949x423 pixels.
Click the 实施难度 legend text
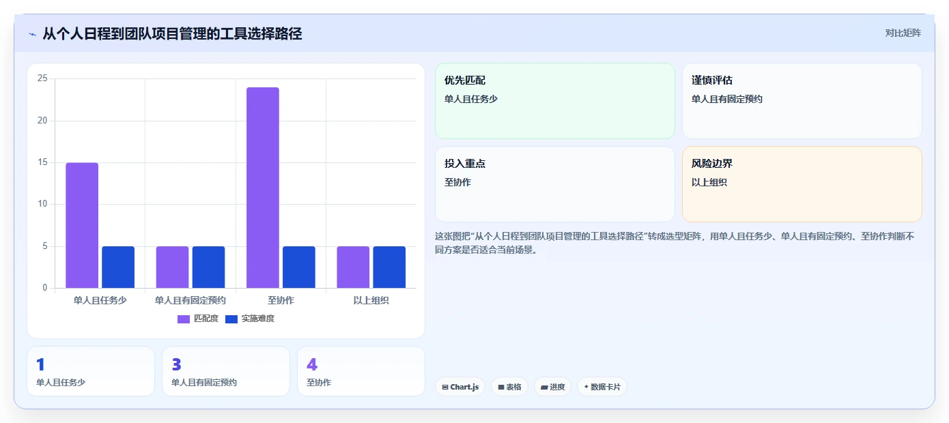coord(258,319)
